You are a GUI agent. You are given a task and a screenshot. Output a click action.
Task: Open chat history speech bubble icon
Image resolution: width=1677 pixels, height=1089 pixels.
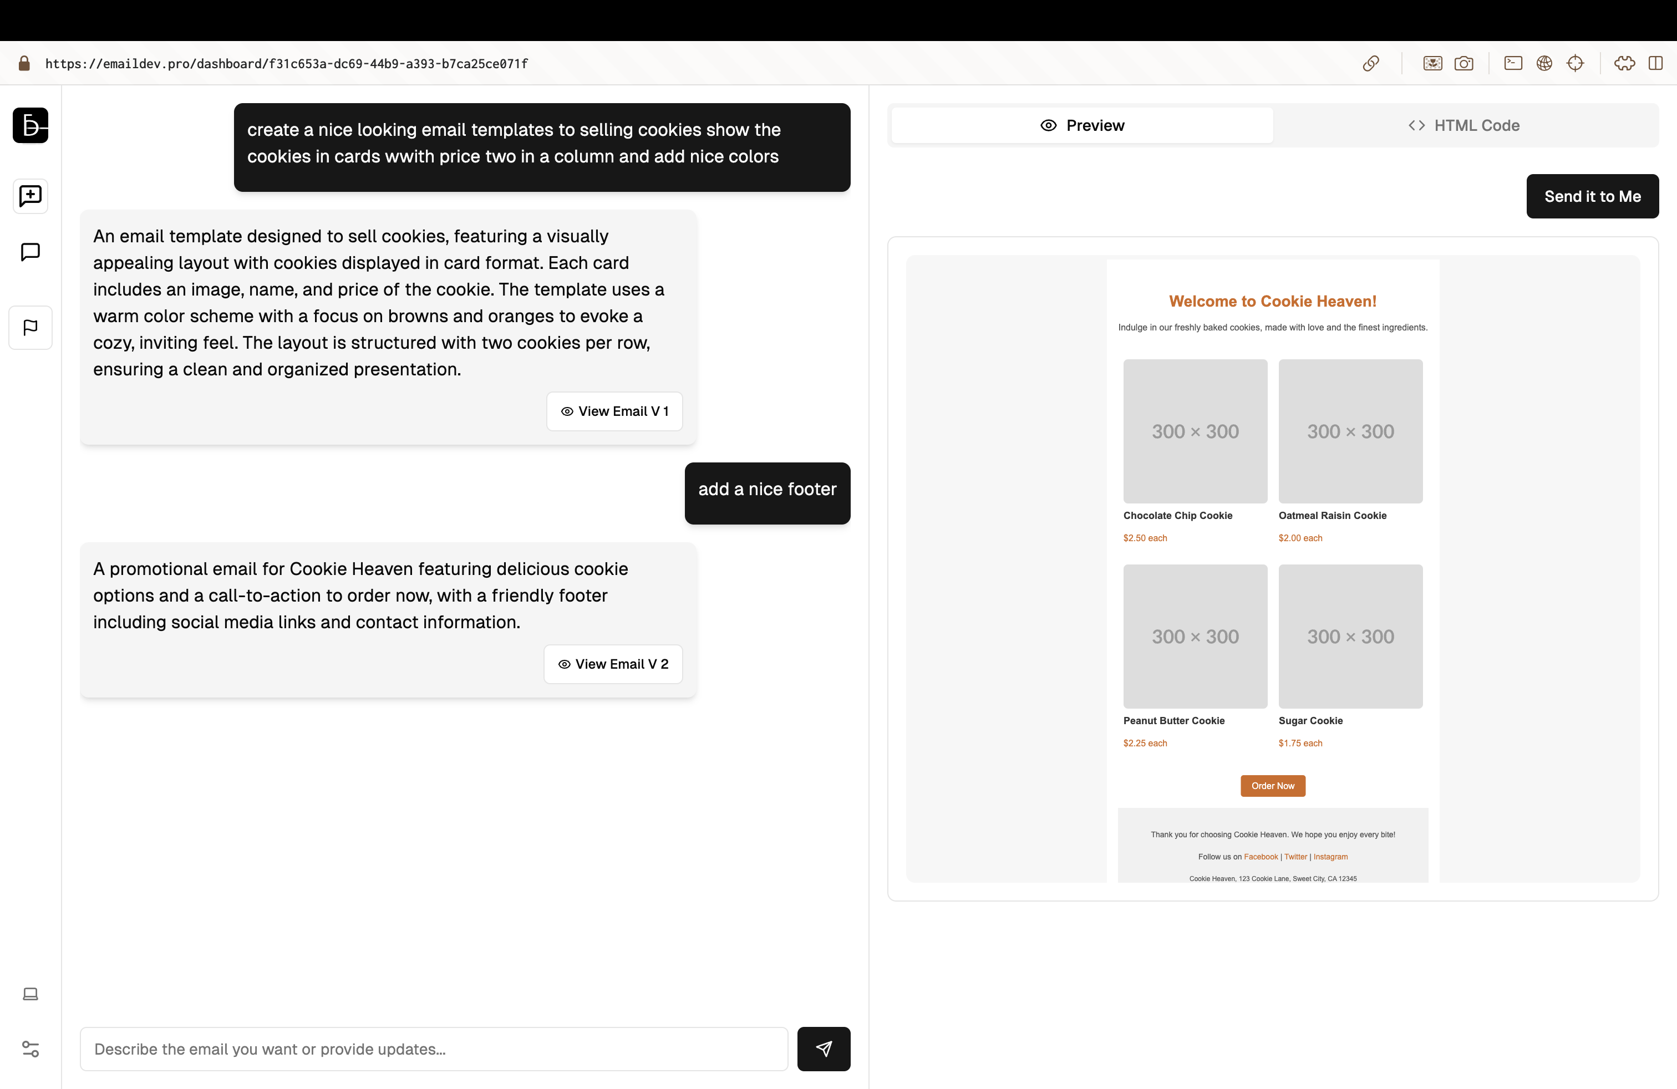31,252
